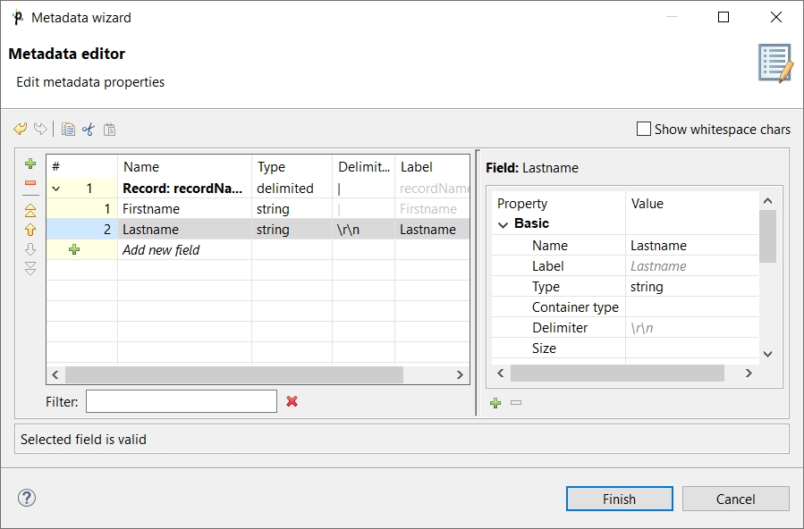Image resolution: width=804 pixels, height=529 pixels.
Task: Click the single down arrow move-down icon
Action: (30, 249)
